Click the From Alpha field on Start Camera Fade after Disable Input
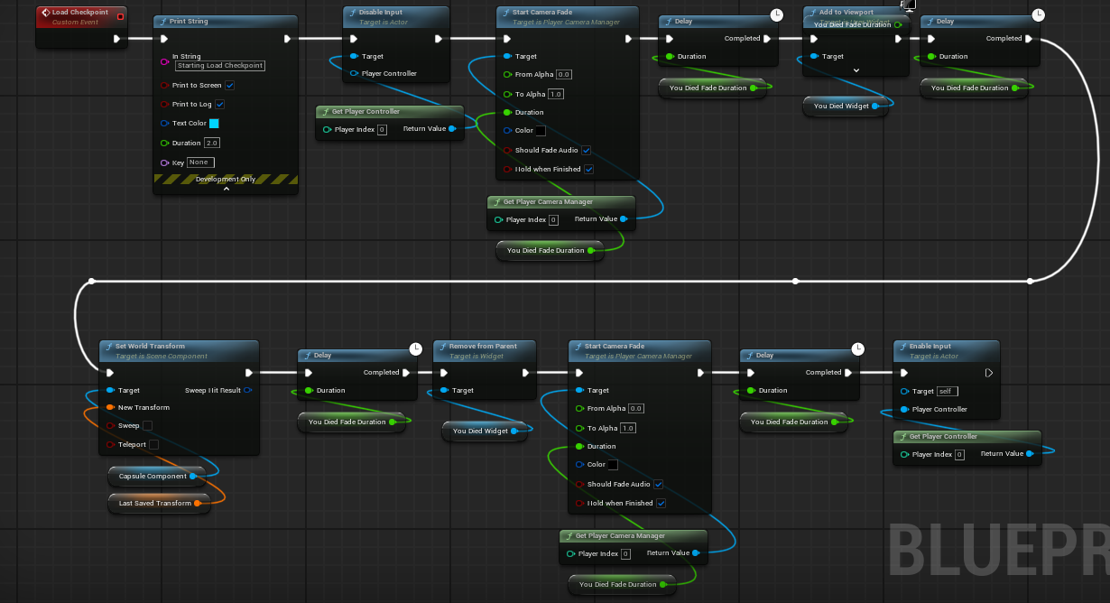The width and height of the screenshot is (1110, 603). point(564,74)
